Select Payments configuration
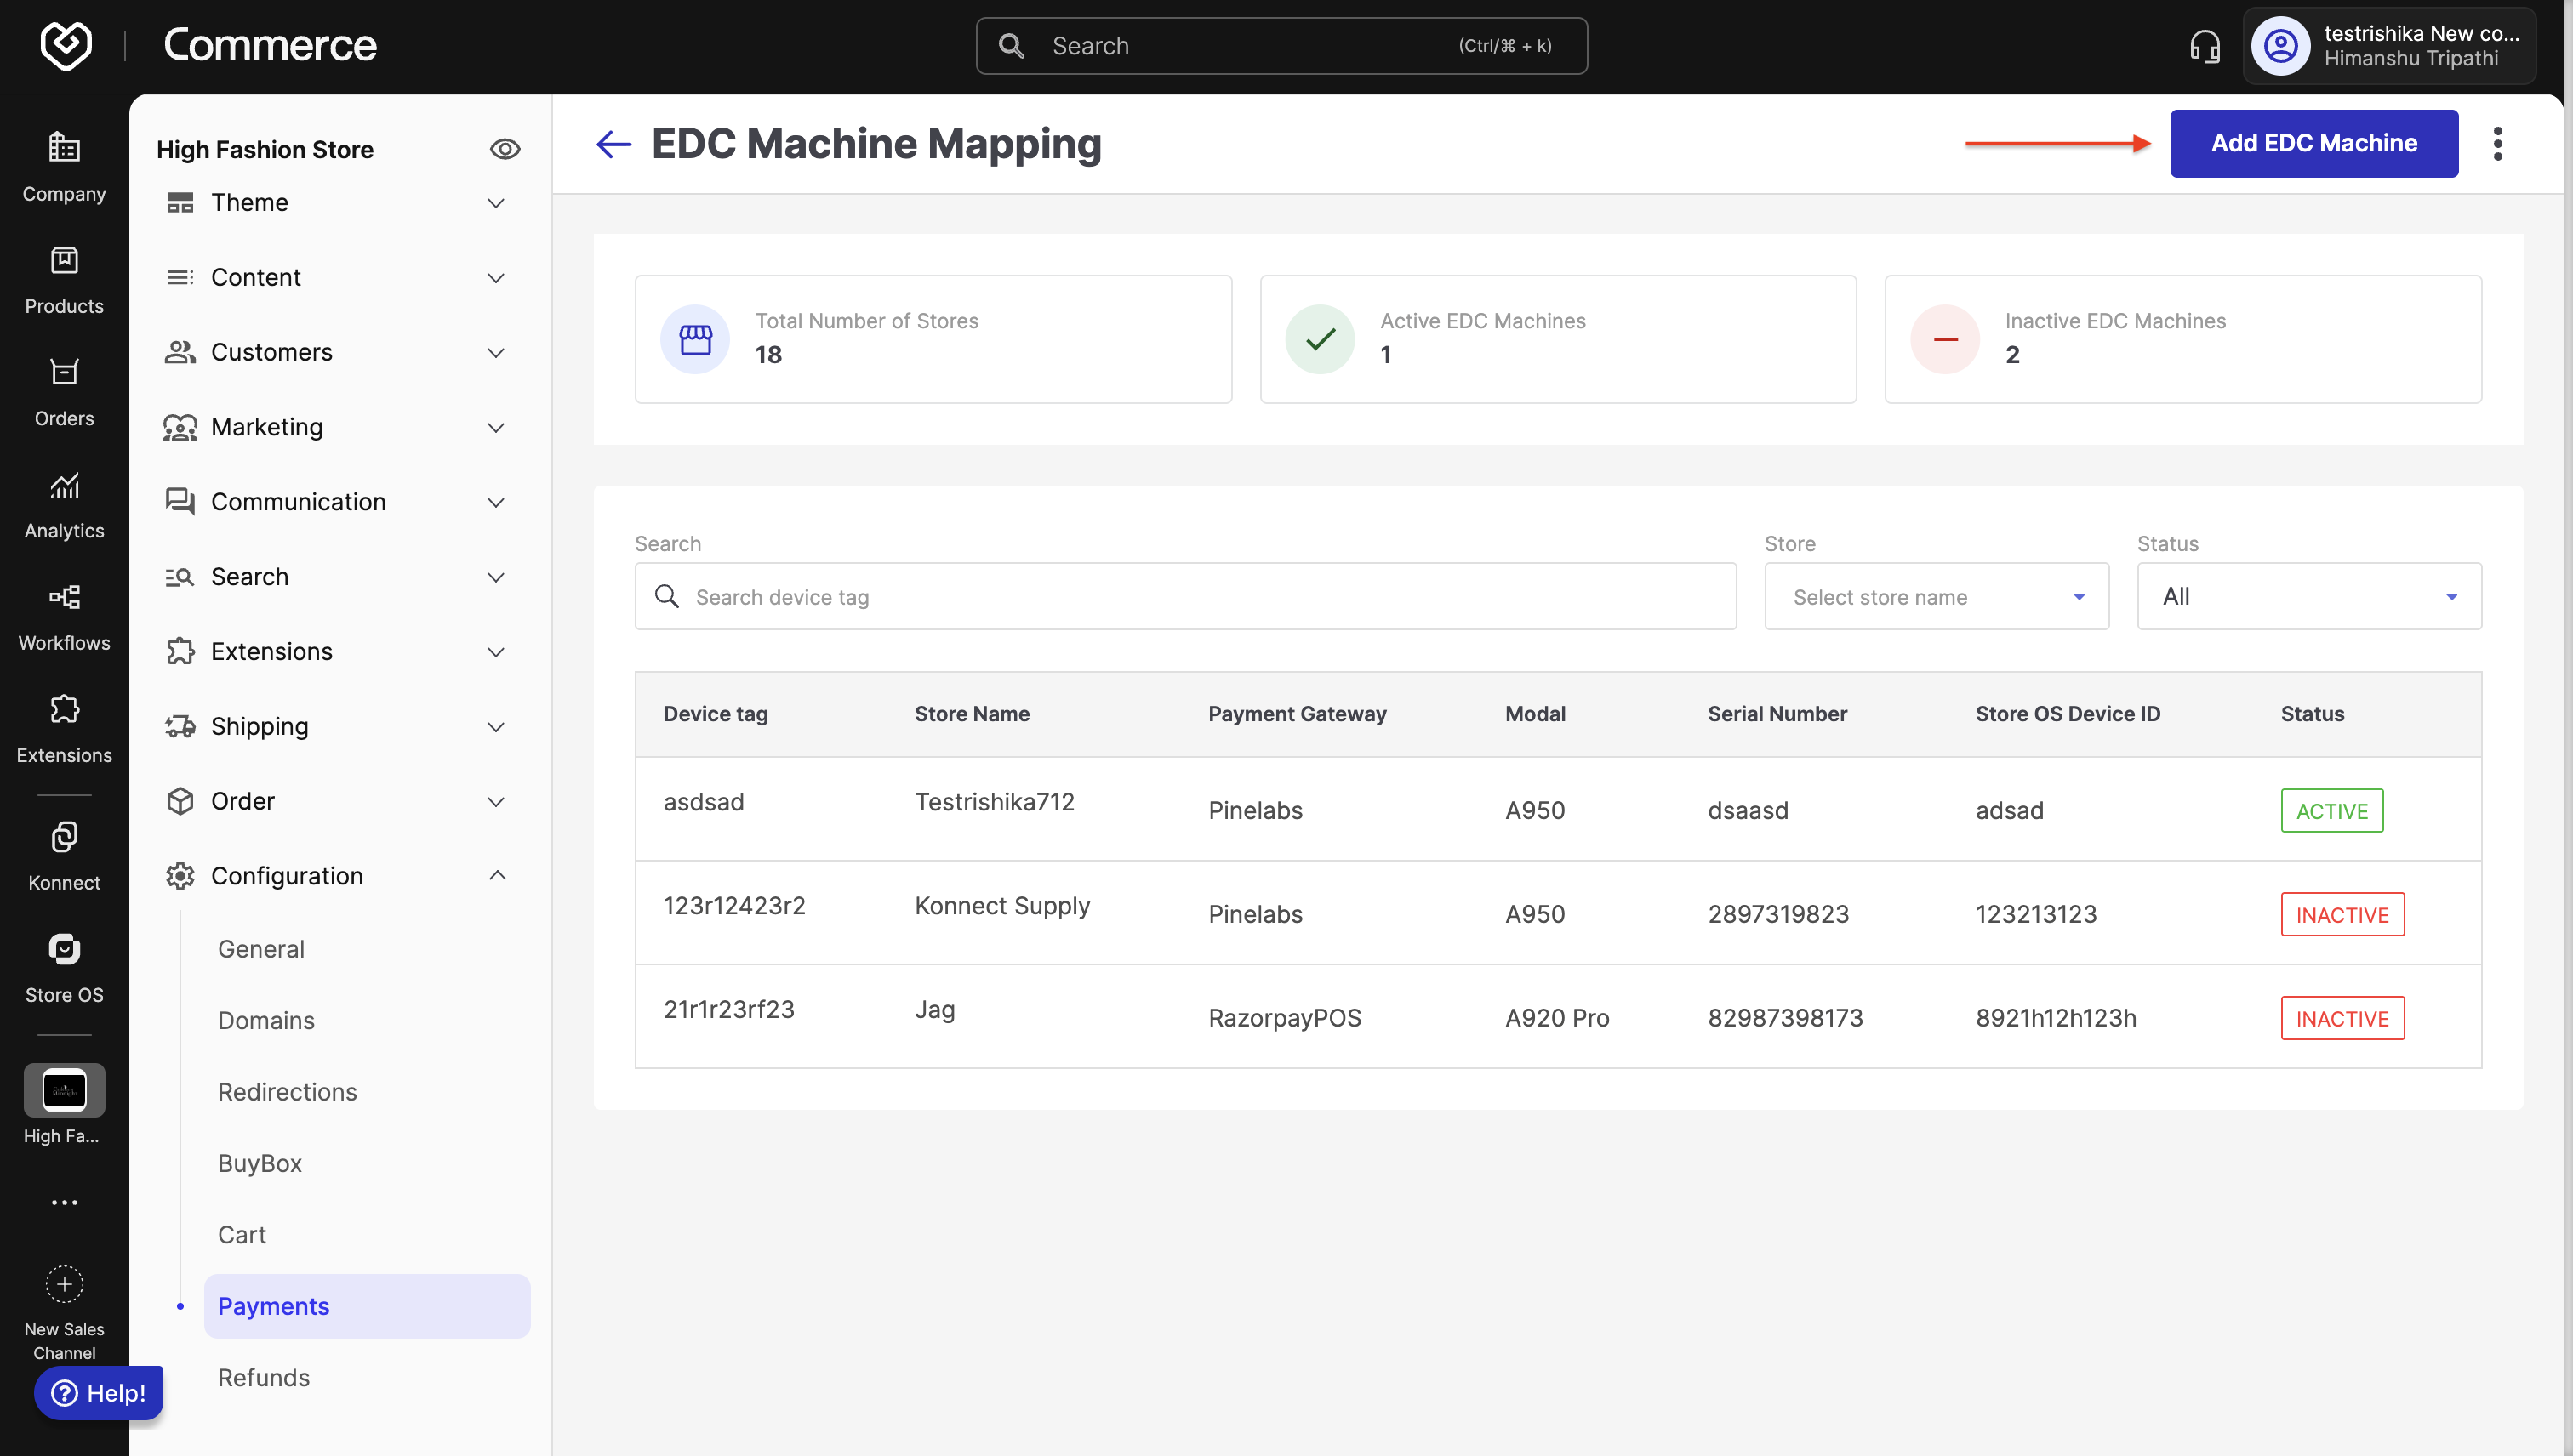This screenshot has width=2573, height=1456. point(367,1306)
